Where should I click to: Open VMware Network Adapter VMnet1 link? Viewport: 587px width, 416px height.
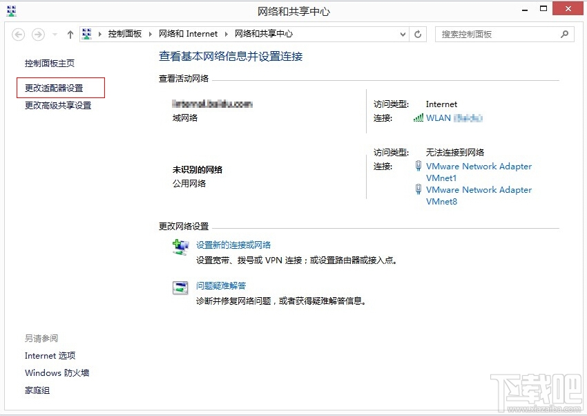pyautogui.click(x=479, y=172)
